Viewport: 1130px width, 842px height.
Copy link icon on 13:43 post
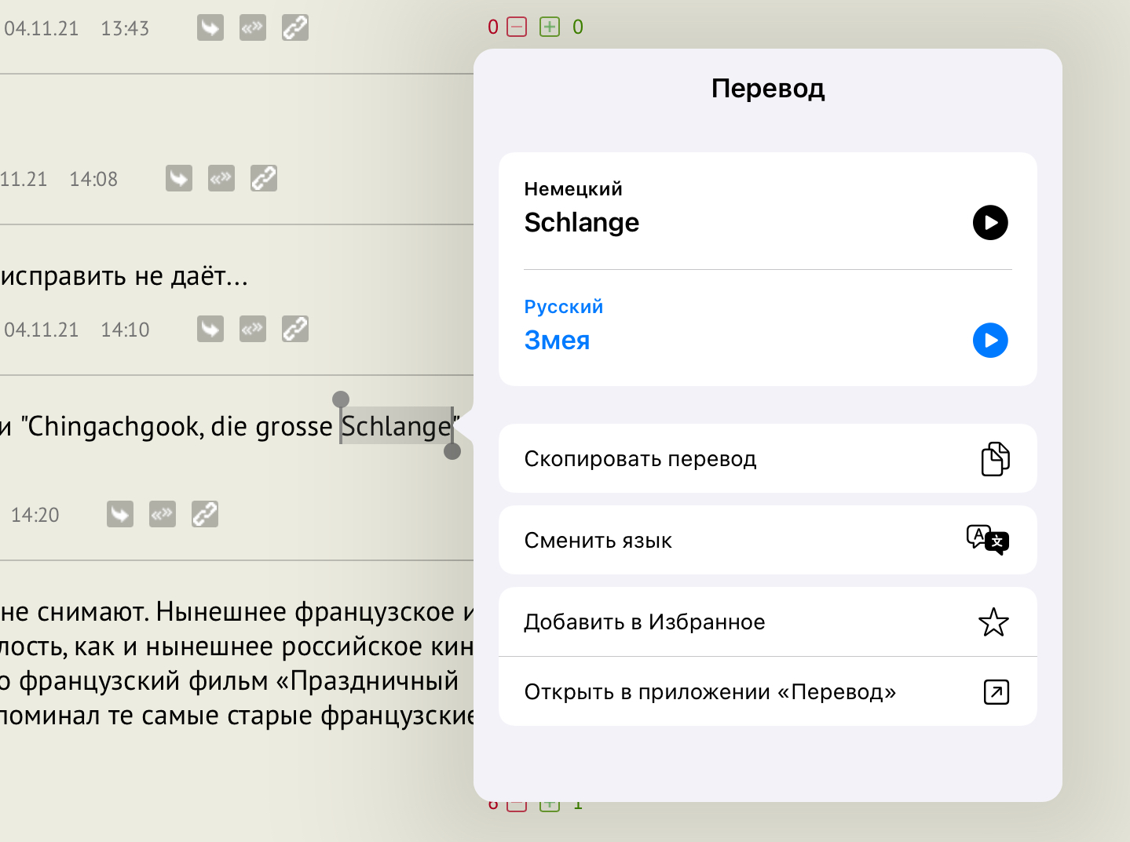pos(295,28)
